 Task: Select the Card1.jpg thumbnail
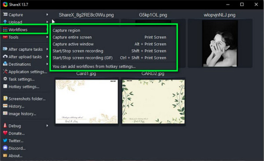point(87,102)
